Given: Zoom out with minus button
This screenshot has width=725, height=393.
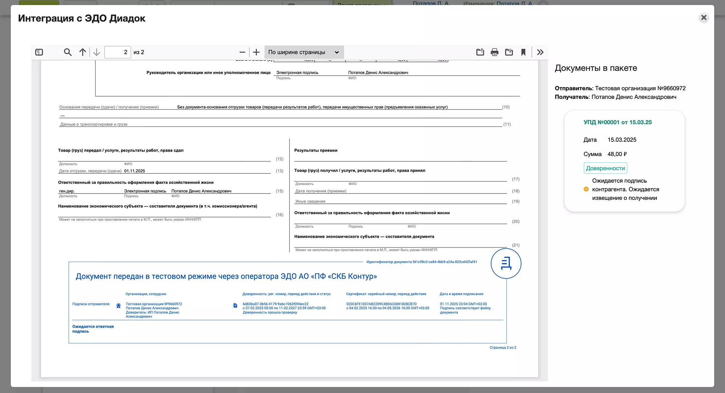Looking at the screenshot, I should coord(242,52).
